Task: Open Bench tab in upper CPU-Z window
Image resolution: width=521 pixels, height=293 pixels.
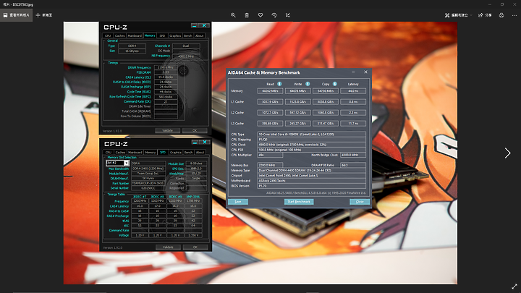Action: point(187,35)
